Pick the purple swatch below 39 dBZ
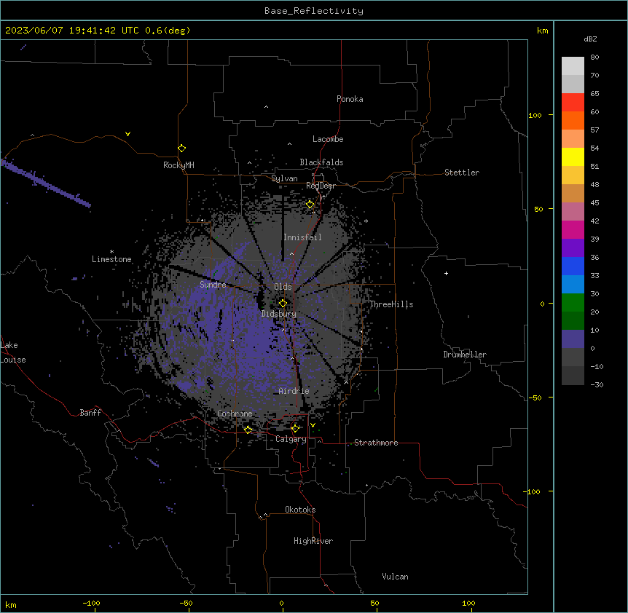628x613 pixels. tap(573, 248)
